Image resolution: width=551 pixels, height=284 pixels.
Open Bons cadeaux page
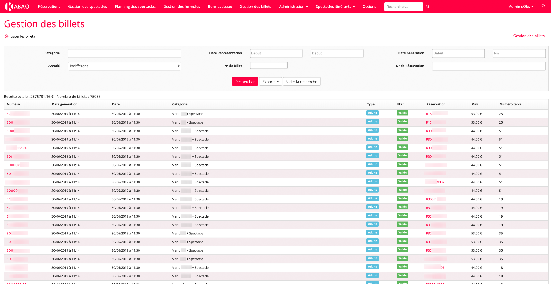point(220,7)
